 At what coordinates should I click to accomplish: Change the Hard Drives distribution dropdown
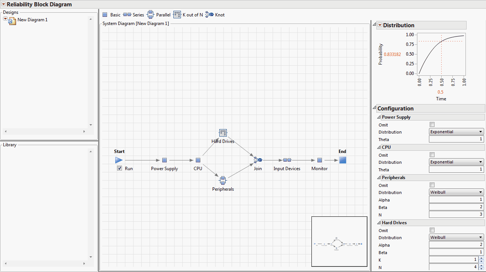click(x=456, y=237)
